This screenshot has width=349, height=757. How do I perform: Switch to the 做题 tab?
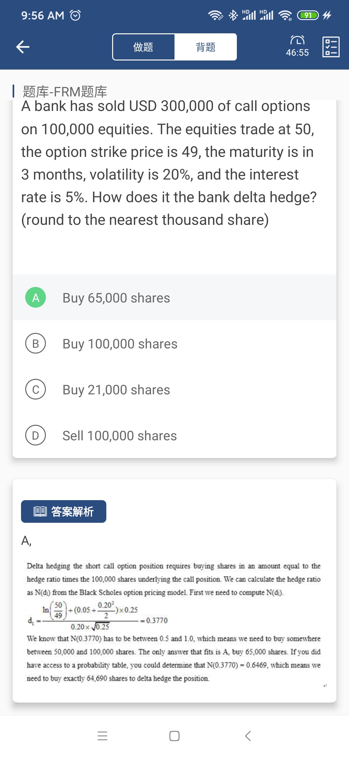pyautogui.click(x=143, y=47)
